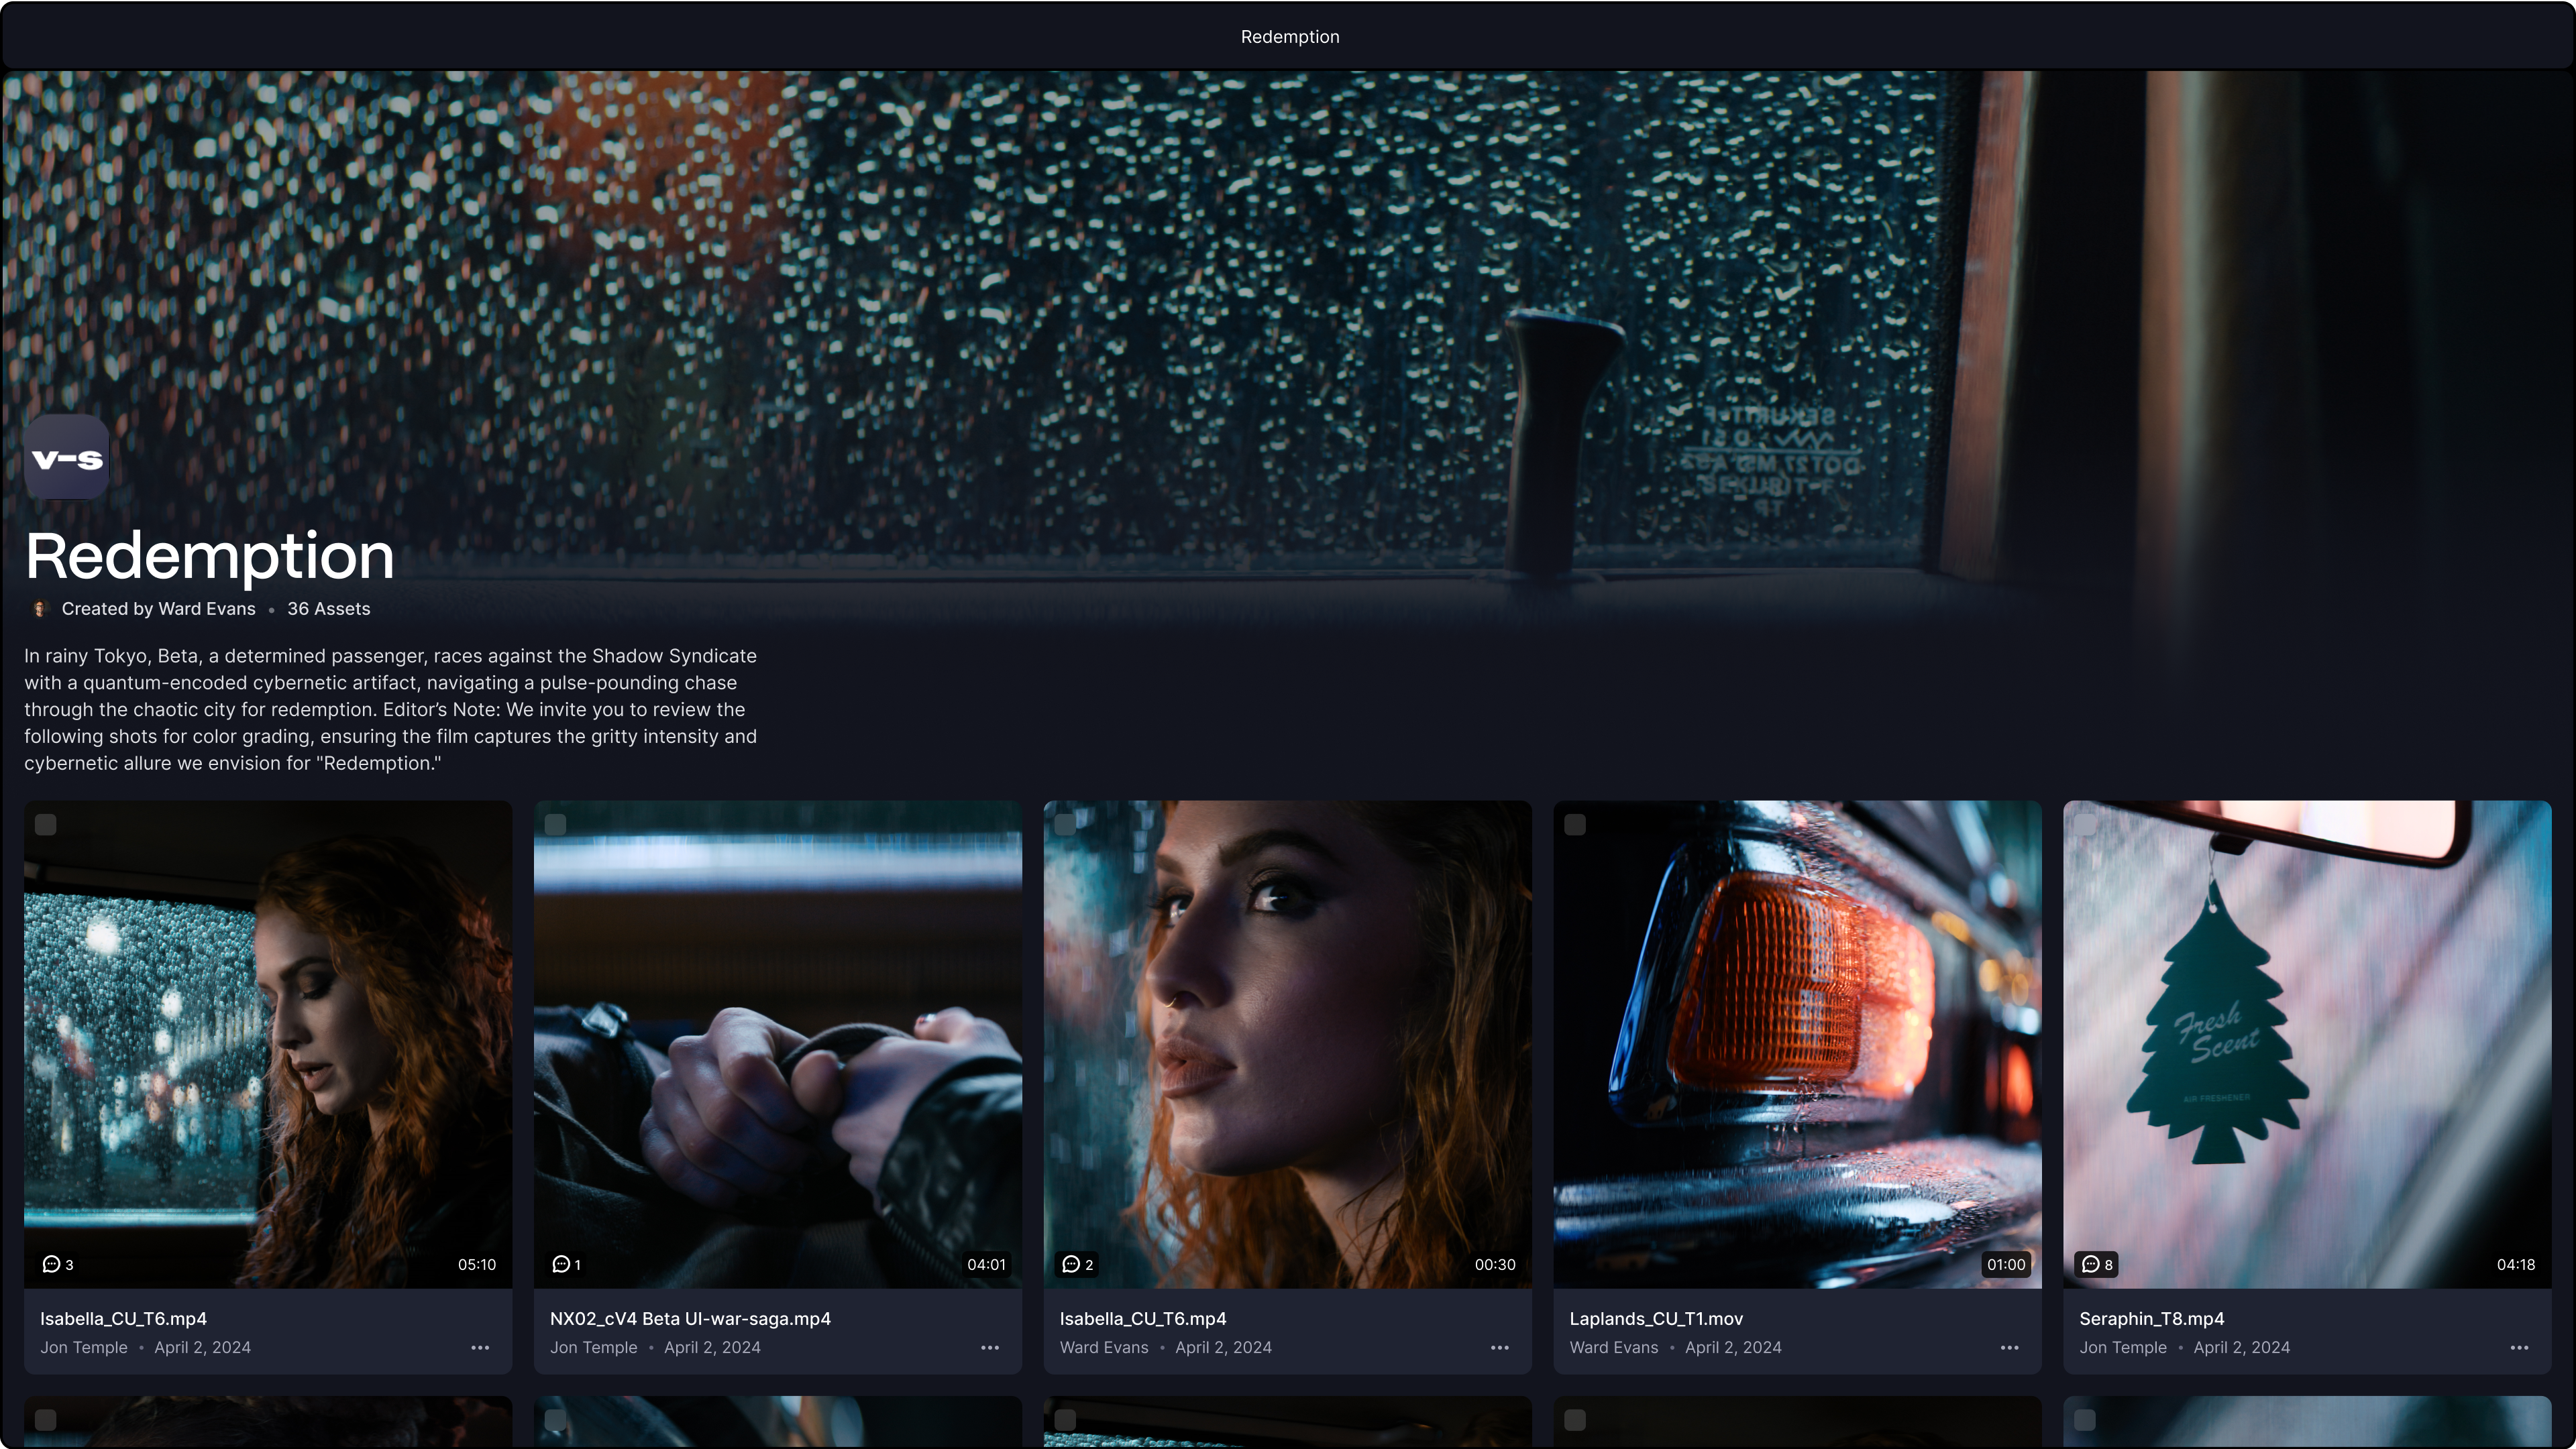Click the Laplands_CU_T1.mov file name
The height and width of the screenshot is (1449, 2576).
coord(1656,1318)
